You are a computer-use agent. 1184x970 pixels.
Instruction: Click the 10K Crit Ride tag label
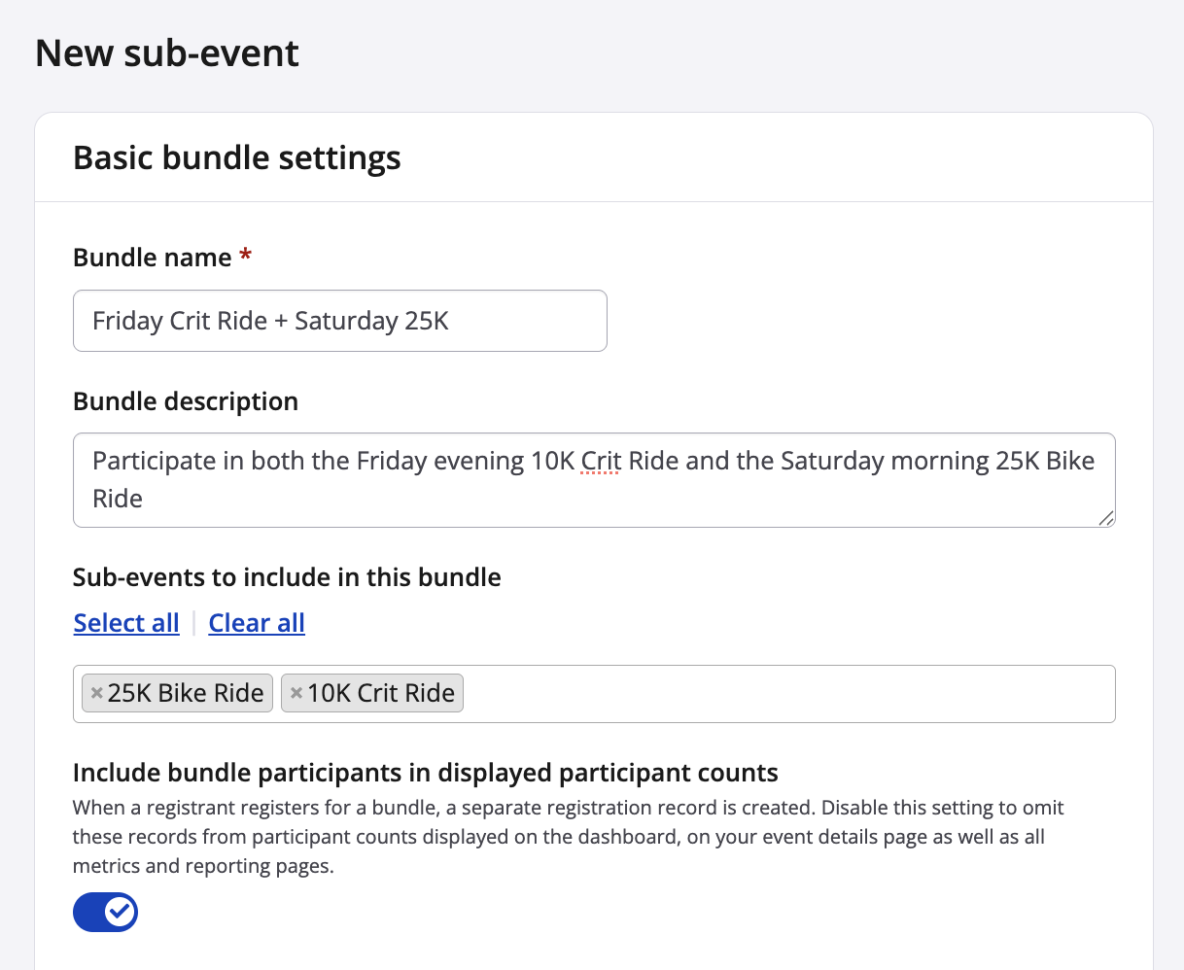pos(381,693)
